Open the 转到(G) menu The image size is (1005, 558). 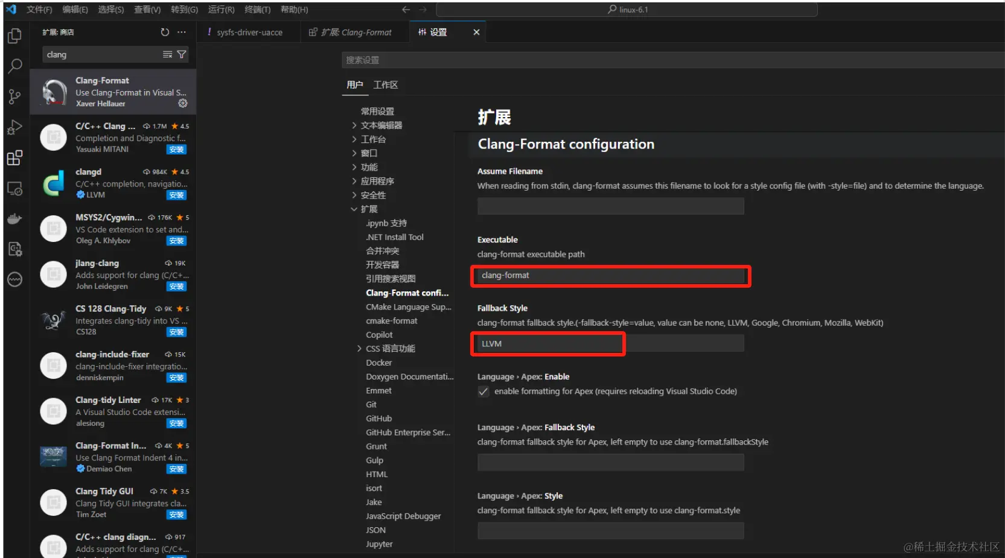[184, 10]
